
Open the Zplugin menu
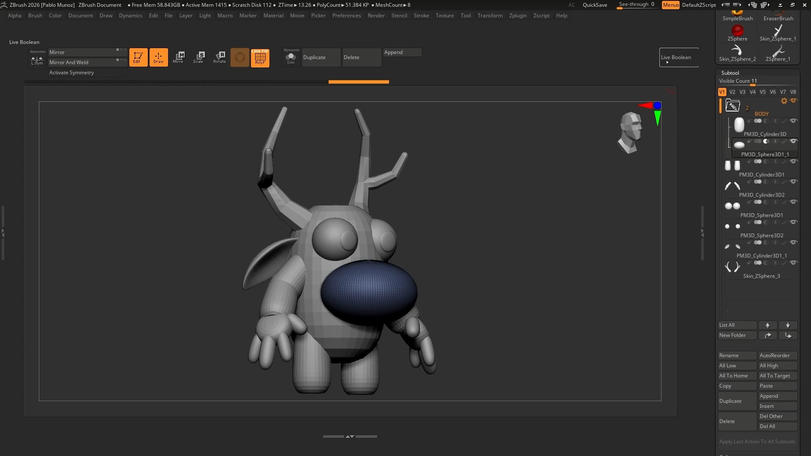pyautogui.click(x=517, y=16)
